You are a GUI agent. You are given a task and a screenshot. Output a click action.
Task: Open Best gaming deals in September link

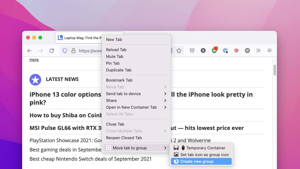(x=65, y=150)
